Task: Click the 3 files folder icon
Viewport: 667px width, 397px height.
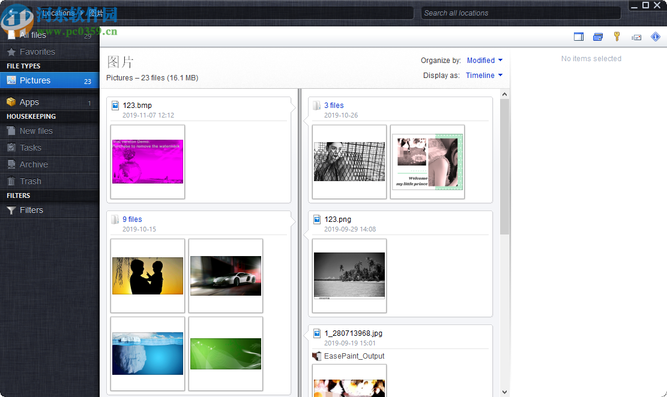Action: coord(316,106)
